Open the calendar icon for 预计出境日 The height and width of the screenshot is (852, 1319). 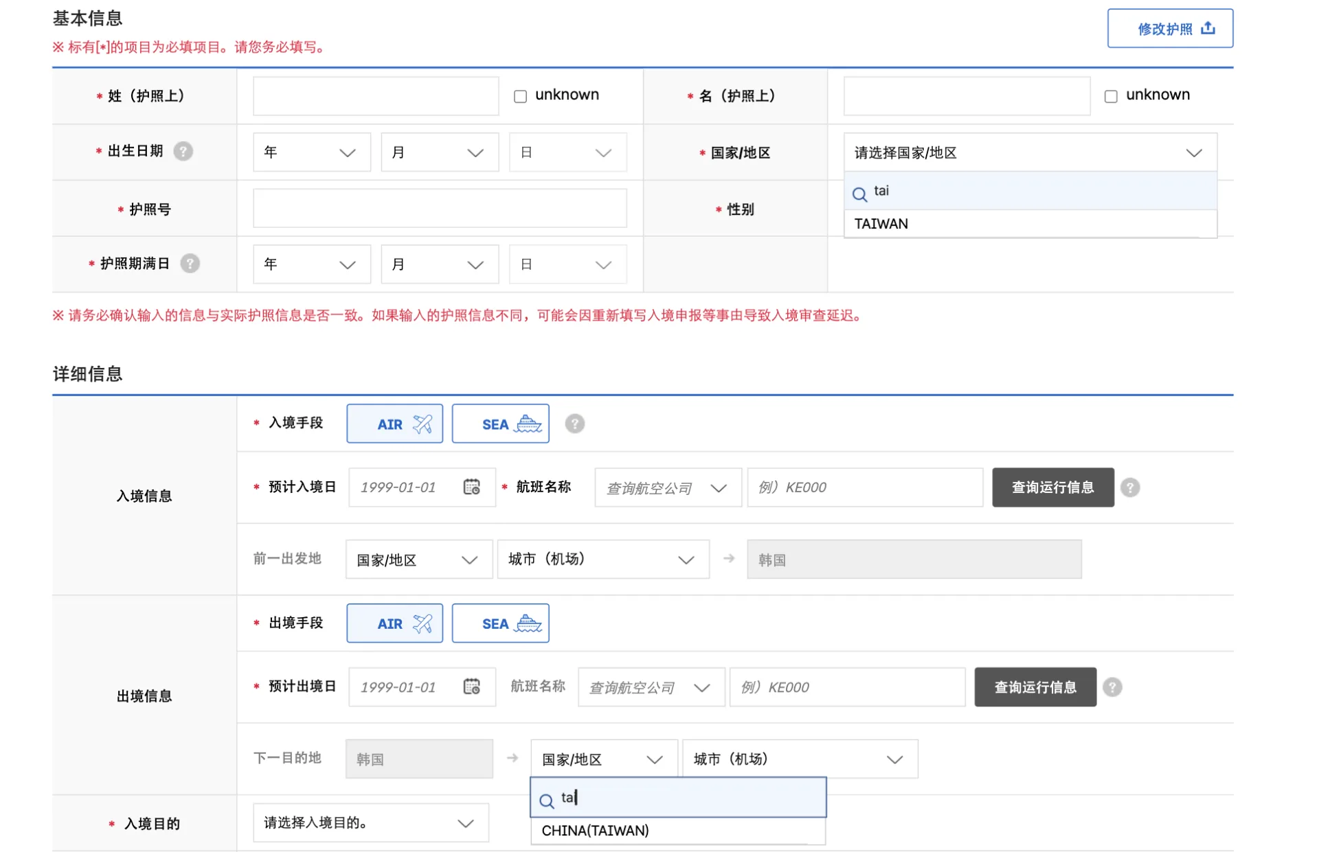(x=473, y=687)
